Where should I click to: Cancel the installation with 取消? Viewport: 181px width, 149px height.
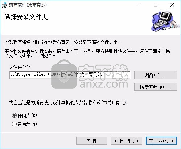(92, 141)
